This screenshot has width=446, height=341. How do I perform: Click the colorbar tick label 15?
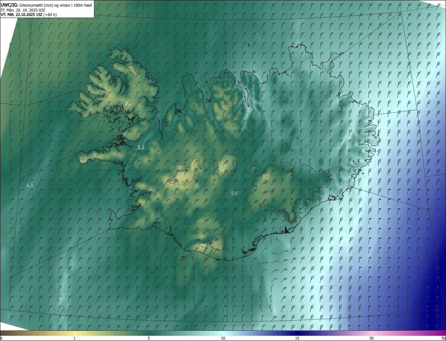[297, 338]
